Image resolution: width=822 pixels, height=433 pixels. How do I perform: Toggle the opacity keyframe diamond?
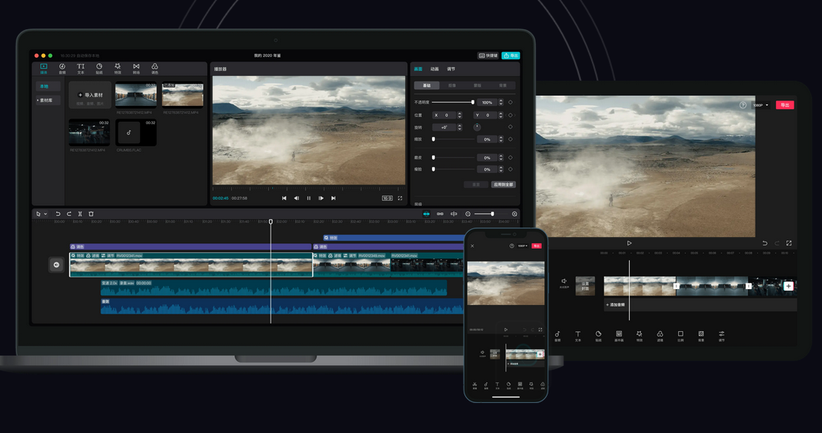[510, 102]
